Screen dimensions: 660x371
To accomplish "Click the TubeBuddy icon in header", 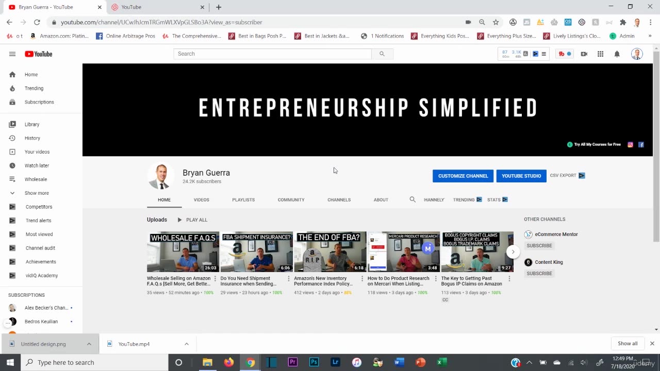I will (x=562, y=54).
